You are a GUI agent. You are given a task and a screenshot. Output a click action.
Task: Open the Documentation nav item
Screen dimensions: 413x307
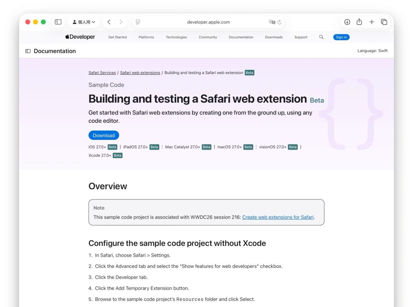point(241,37)
